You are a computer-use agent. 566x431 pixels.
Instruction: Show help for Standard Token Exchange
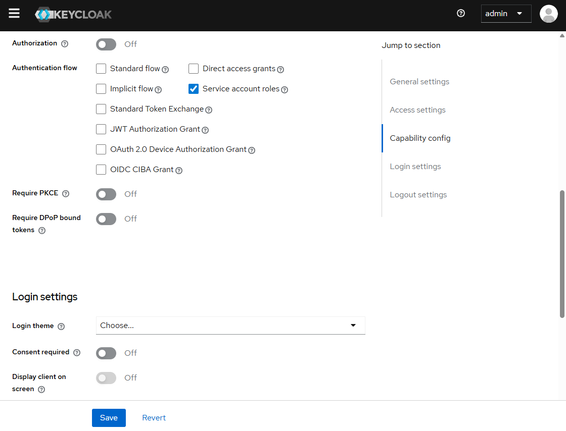209,110
